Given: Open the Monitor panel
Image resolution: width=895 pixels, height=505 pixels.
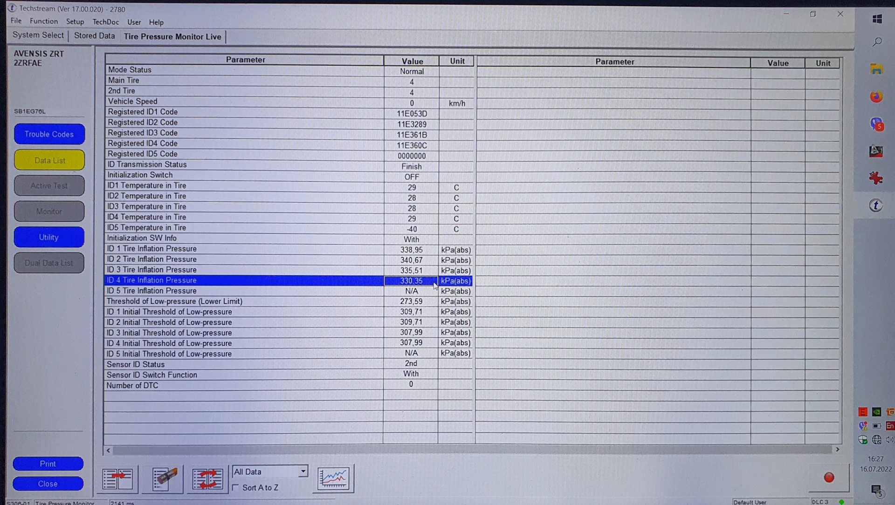Looking at the screenshot, I should click(48, 212).
